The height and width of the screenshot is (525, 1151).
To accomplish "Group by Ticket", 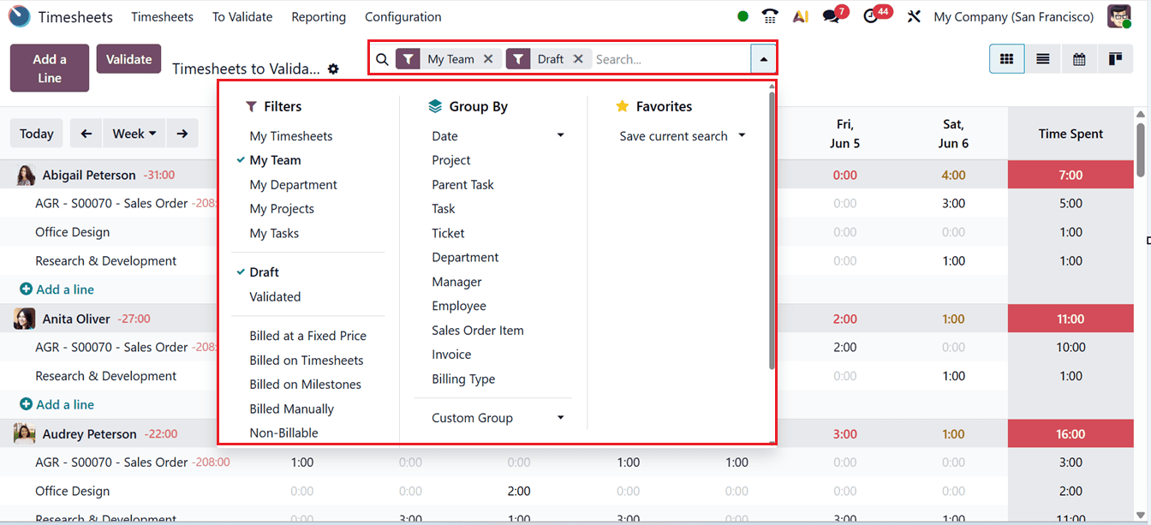I will [x=449, y=233].
